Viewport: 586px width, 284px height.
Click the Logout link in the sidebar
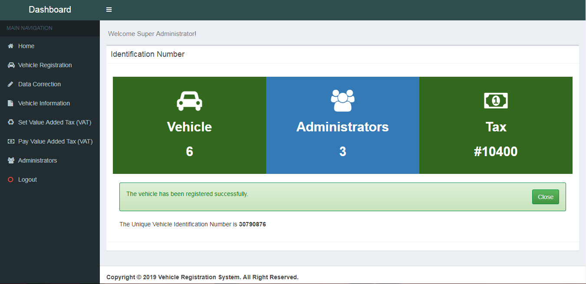[x=27, y=180]
